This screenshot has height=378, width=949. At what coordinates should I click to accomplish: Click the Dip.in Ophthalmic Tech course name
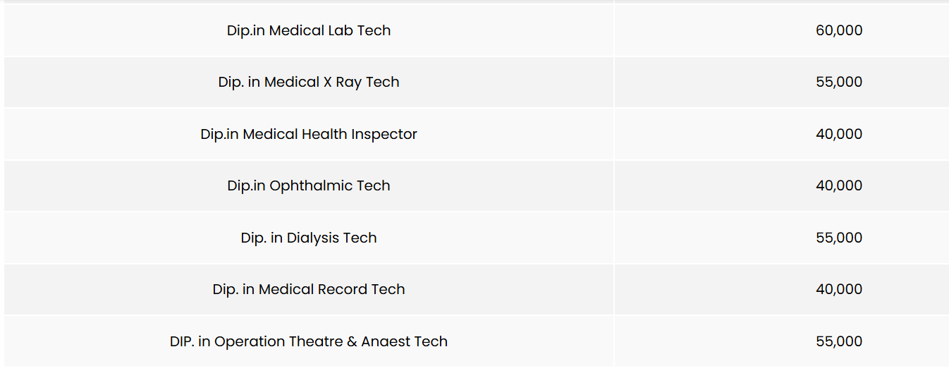pyautogui.click(x=308, y=185)
